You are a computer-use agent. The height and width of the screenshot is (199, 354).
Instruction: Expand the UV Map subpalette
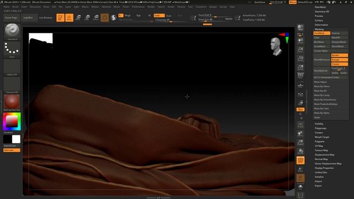(319, 146)
